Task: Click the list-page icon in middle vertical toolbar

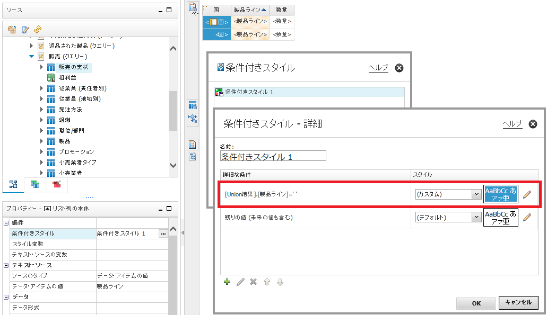Action: (x=193, y=145)
